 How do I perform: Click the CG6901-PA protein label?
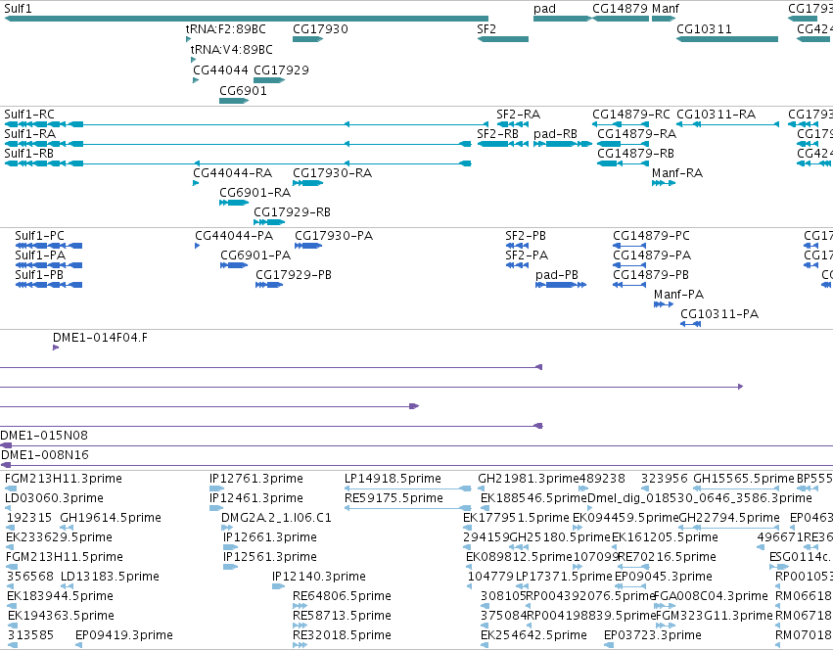[x=256, y=255]
